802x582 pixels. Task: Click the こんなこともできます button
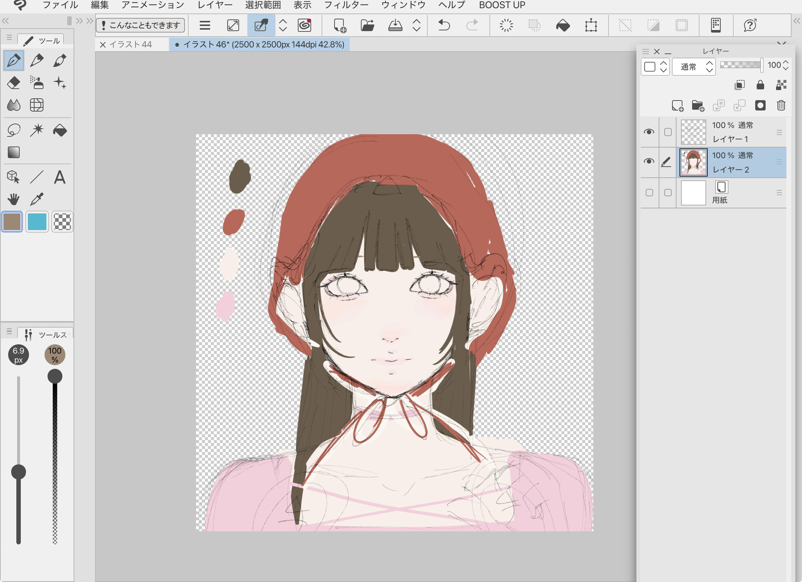(x=141, y=25)
